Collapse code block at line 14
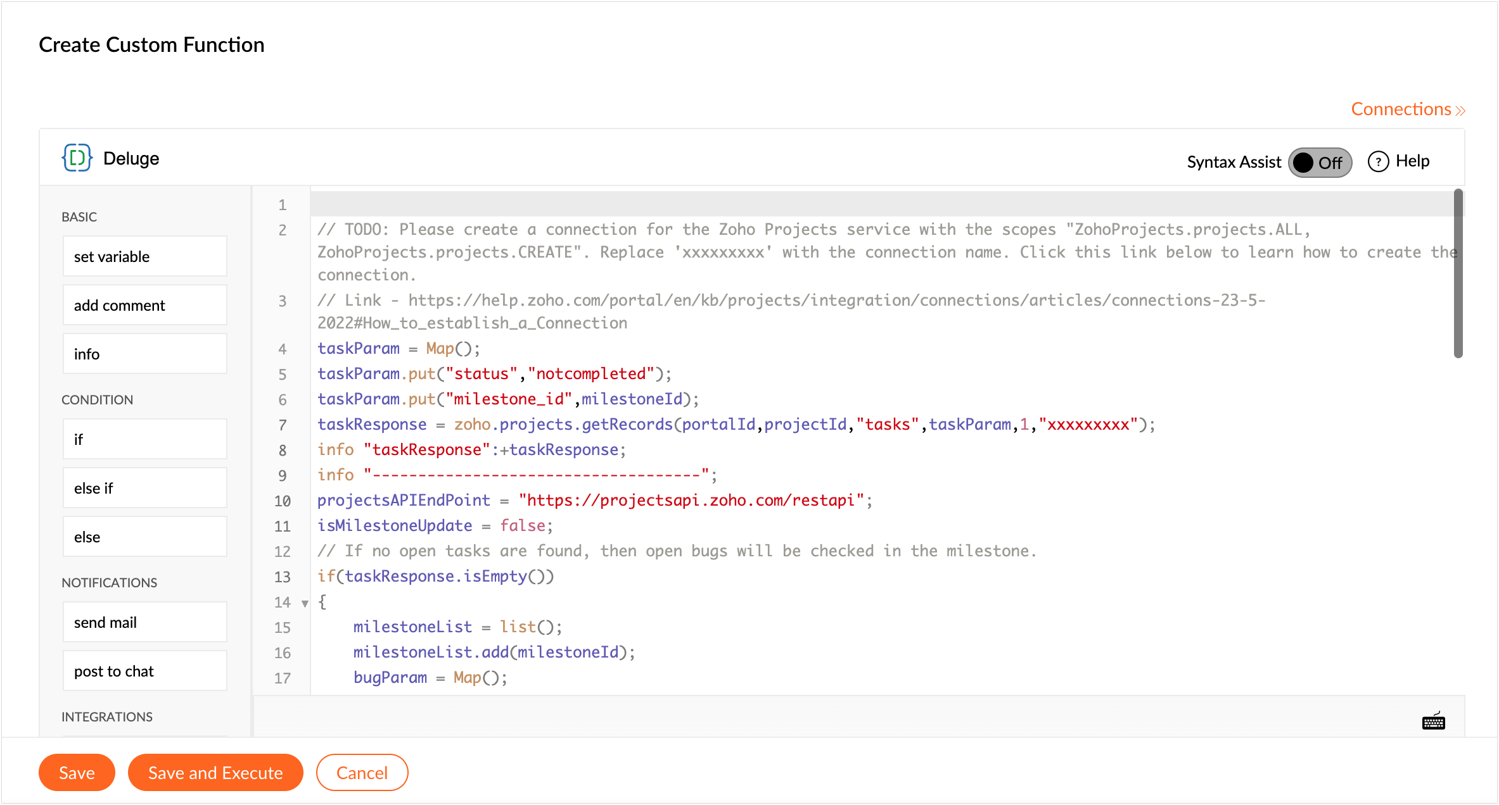1499x805 pixels. click(x=305, y=603)
